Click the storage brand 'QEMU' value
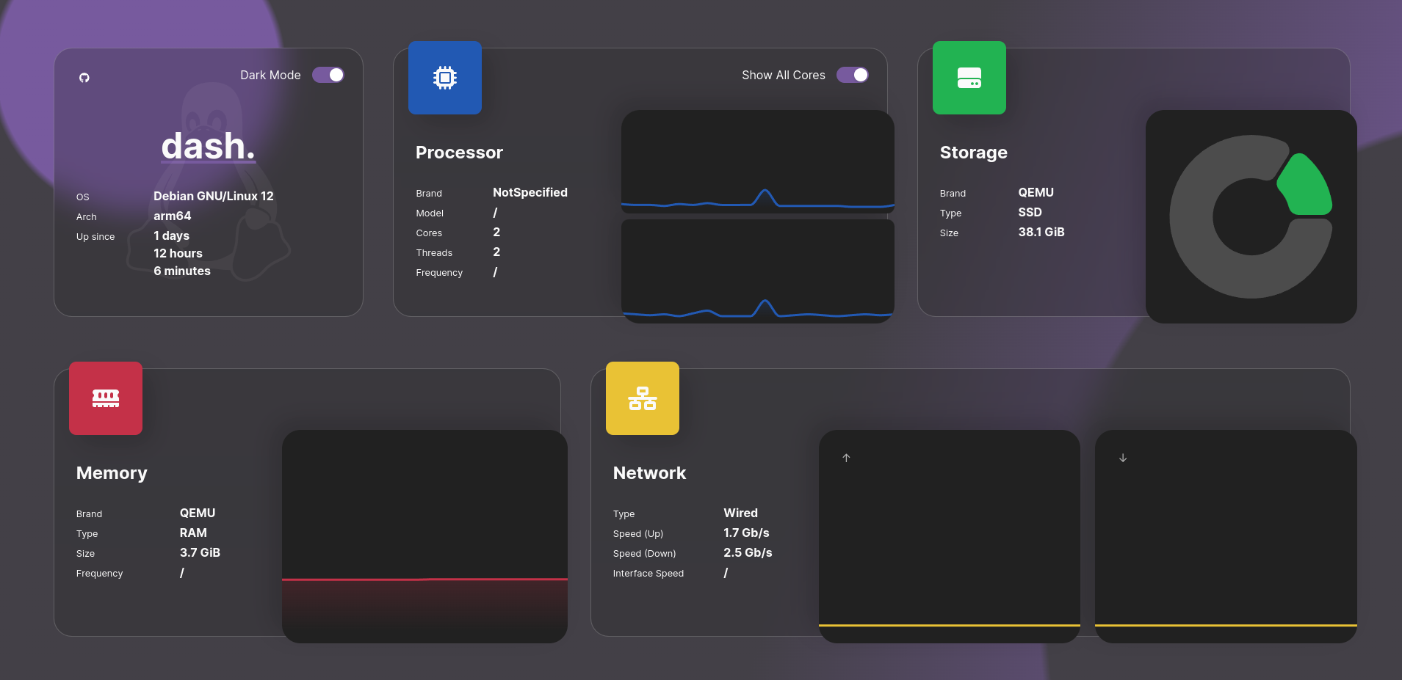This screenshot has width=1402, height=680. click(x=1036, y=192)
